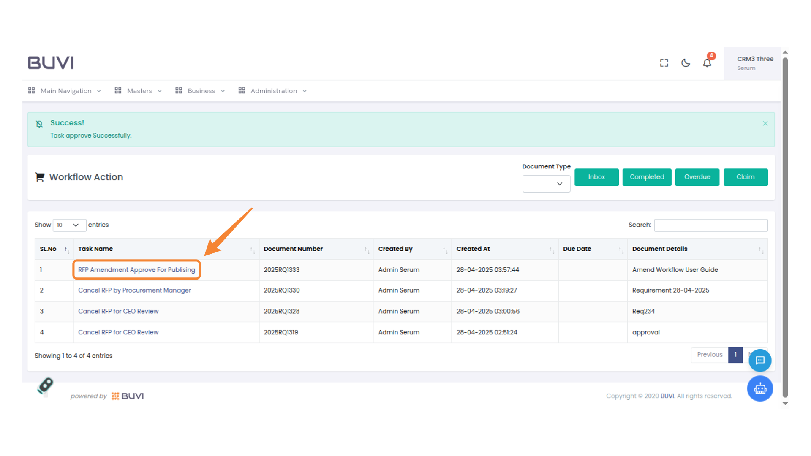Open the Administration menu

pyautogui.click(x=273, y=91)
